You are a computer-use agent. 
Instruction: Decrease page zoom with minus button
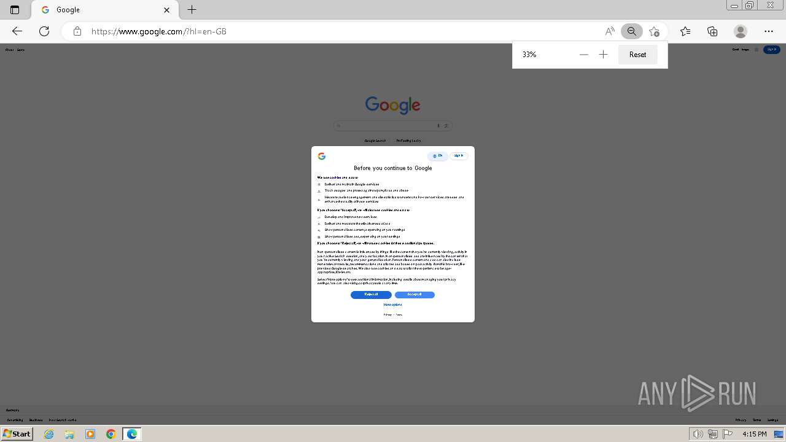[x=584, y=55]
